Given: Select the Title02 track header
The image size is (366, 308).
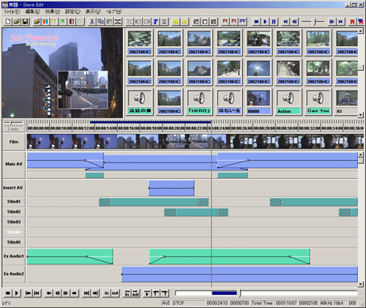Looking at the screenshot, I should click(14, 211).
